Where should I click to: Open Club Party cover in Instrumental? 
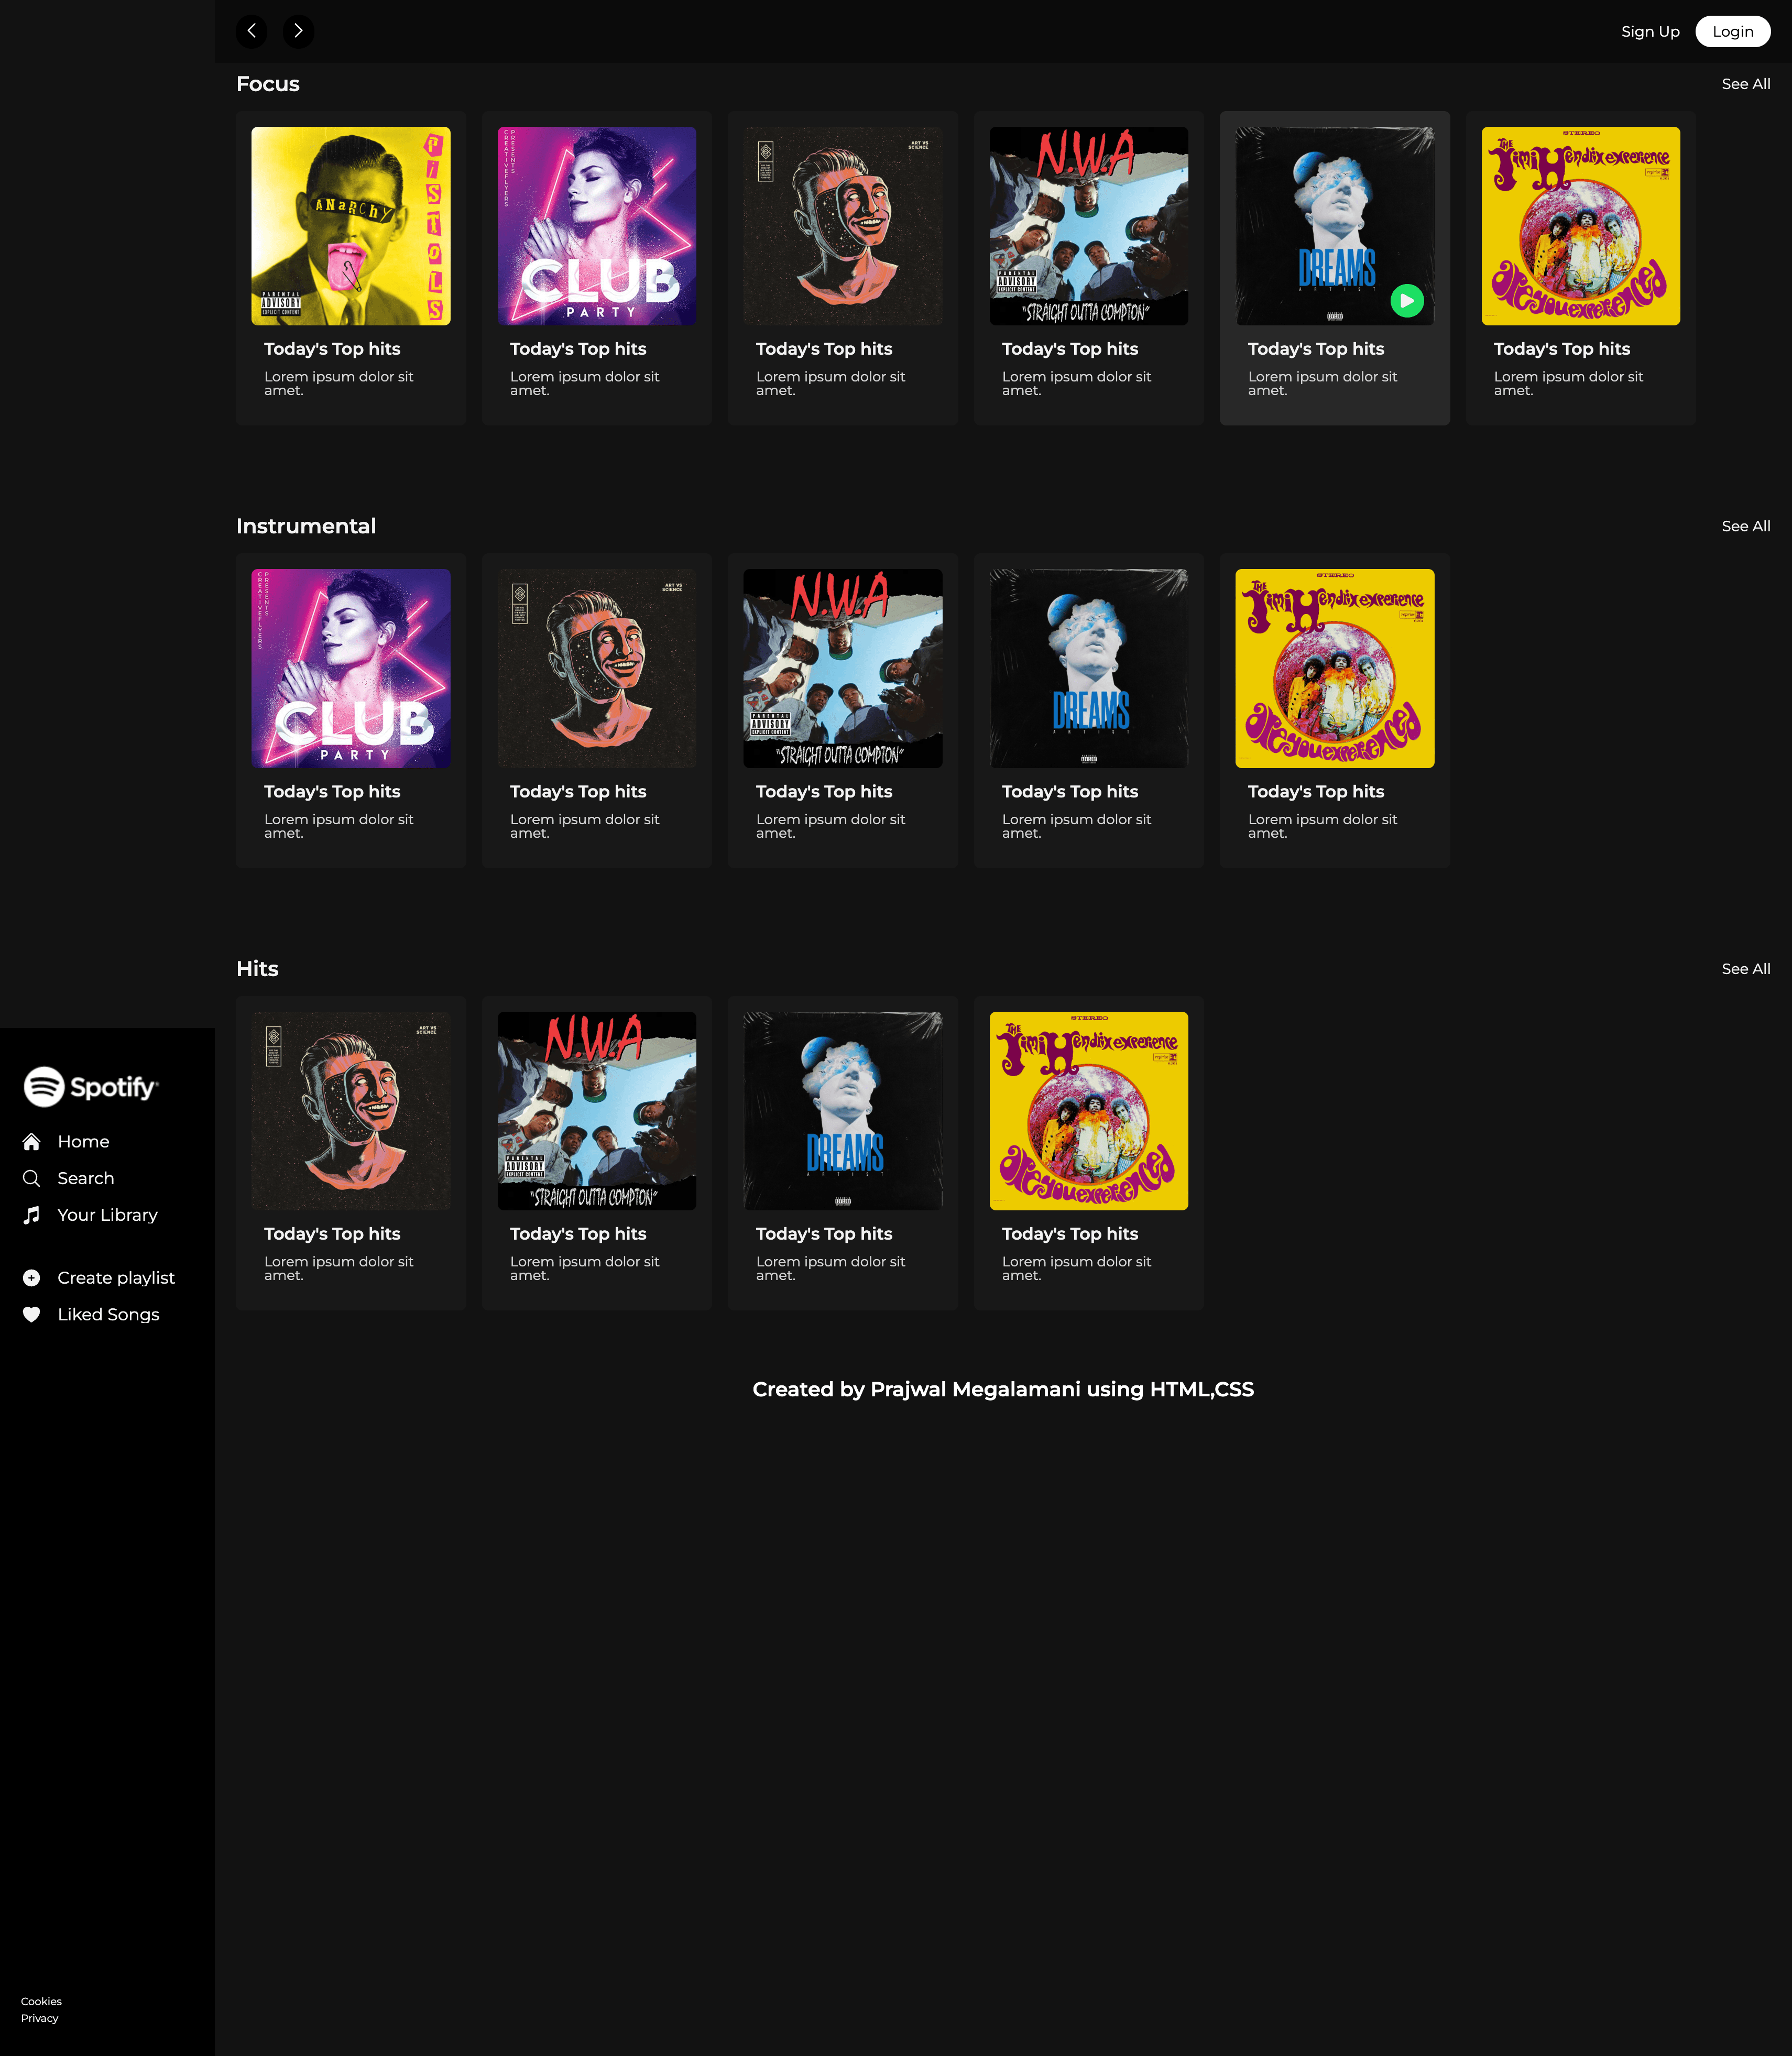pos(350,668)
